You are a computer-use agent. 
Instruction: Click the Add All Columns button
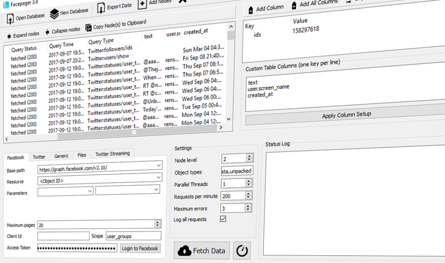click(315, 3)
